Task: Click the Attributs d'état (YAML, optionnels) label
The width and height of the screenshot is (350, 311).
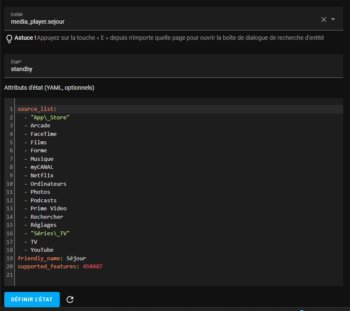Action: pos(49,88)
